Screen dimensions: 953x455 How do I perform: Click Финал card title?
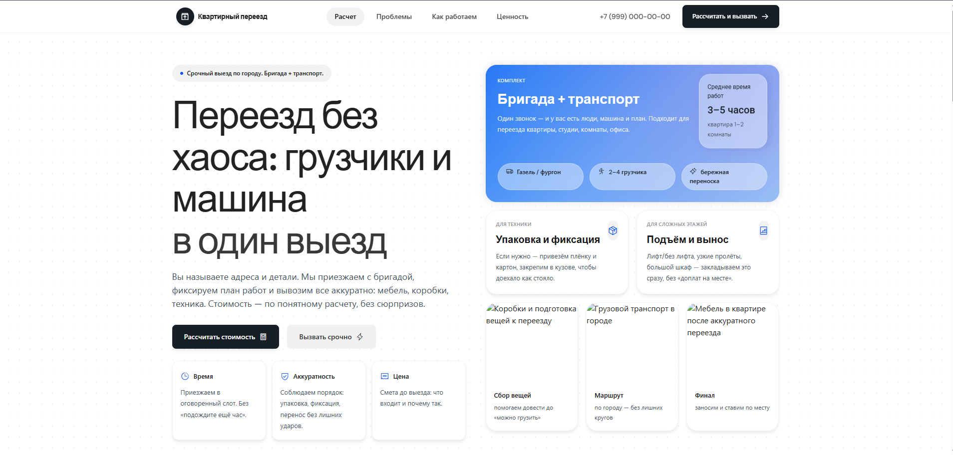click(704, 395)
